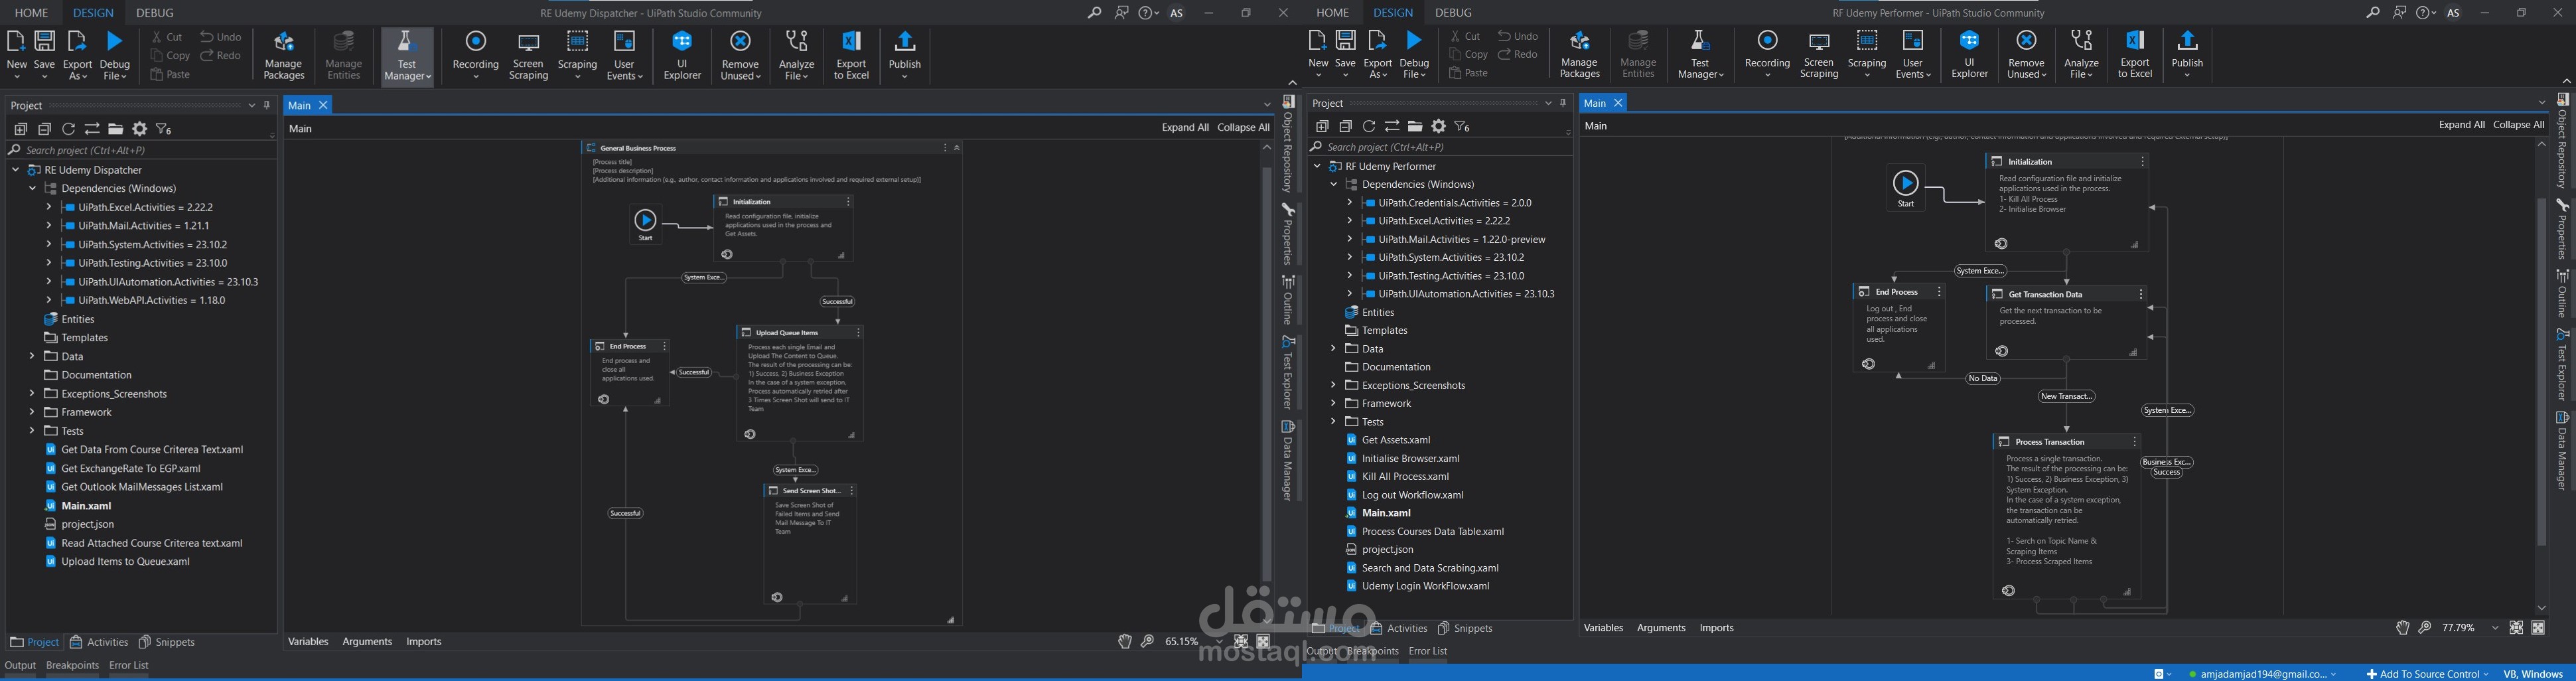Expand Exceptions_Screenshots folder in Performer project tree
This screenshot has width=2576, height=681.
(1333, 385)
